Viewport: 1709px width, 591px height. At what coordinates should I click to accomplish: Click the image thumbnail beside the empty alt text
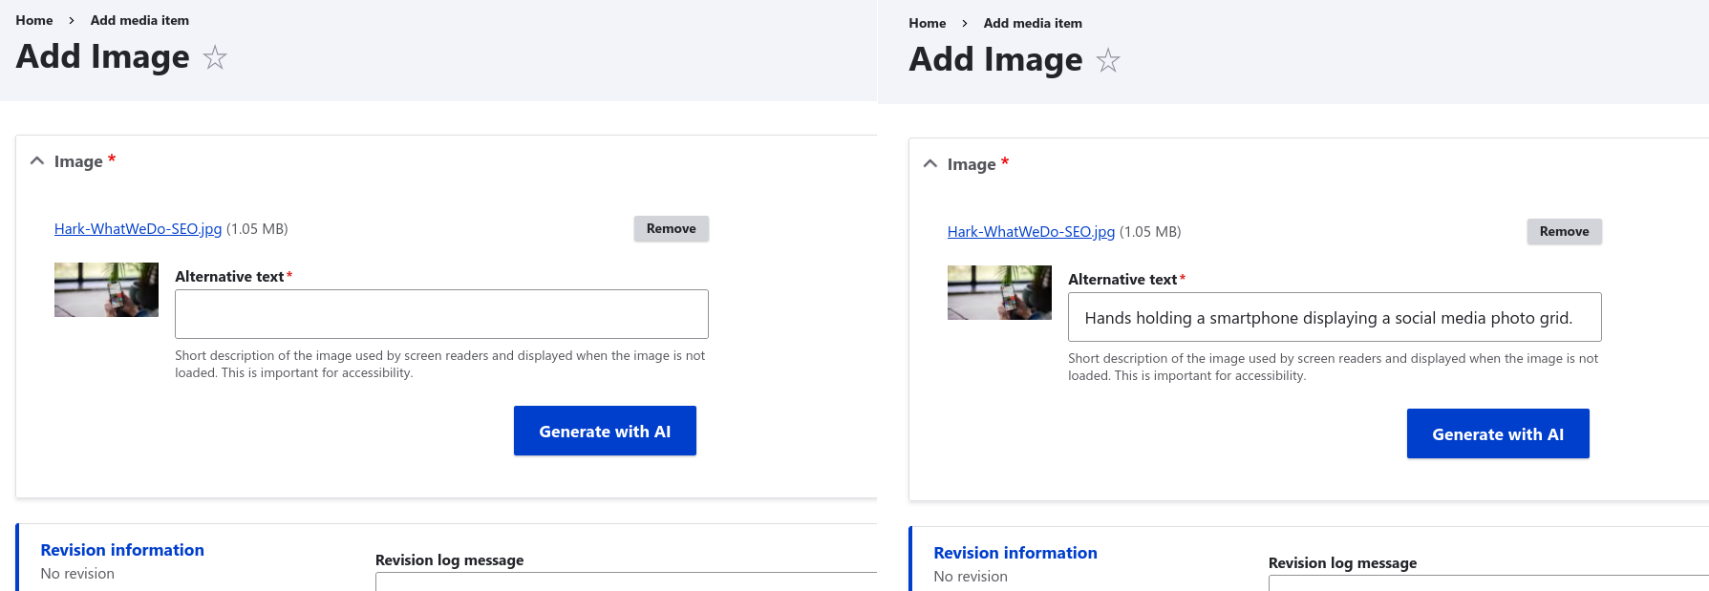[x=106, y=289]
